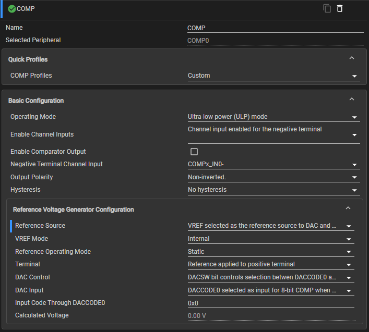The image size is (369, 332).
Task: Click the Selected Peripheral label
Action: [33, 40]
